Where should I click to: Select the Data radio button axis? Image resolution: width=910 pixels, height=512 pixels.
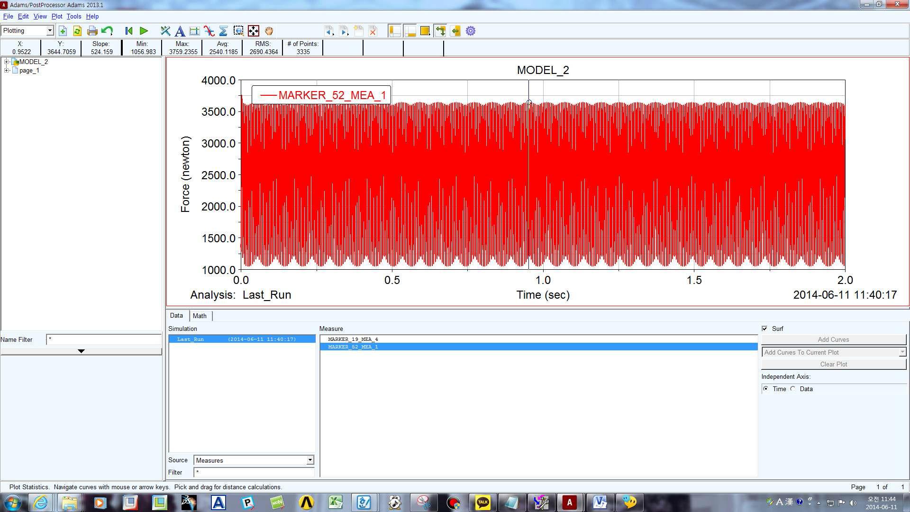point(794,388)
